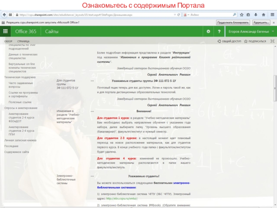Open the Office 365 app launcher grid
The height and width of the screenshot is (208, 277).
click(6, 32)
